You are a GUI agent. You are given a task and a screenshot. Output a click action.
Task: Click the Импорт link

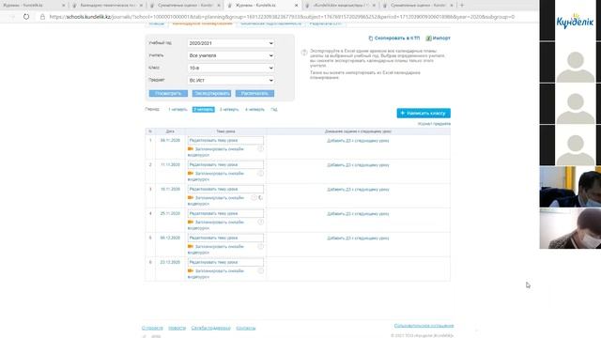pos(441,38)
